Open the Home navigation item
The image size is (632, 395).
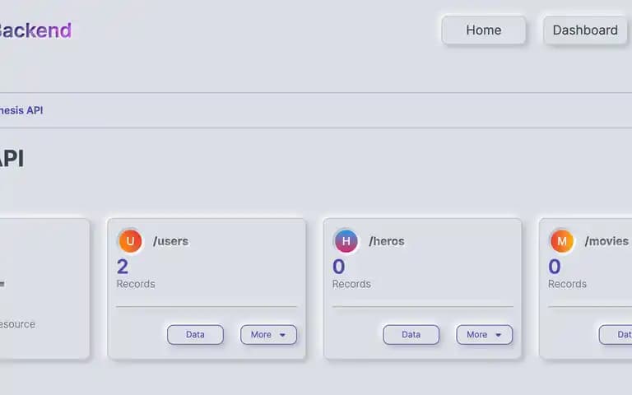tap(483, 30)
